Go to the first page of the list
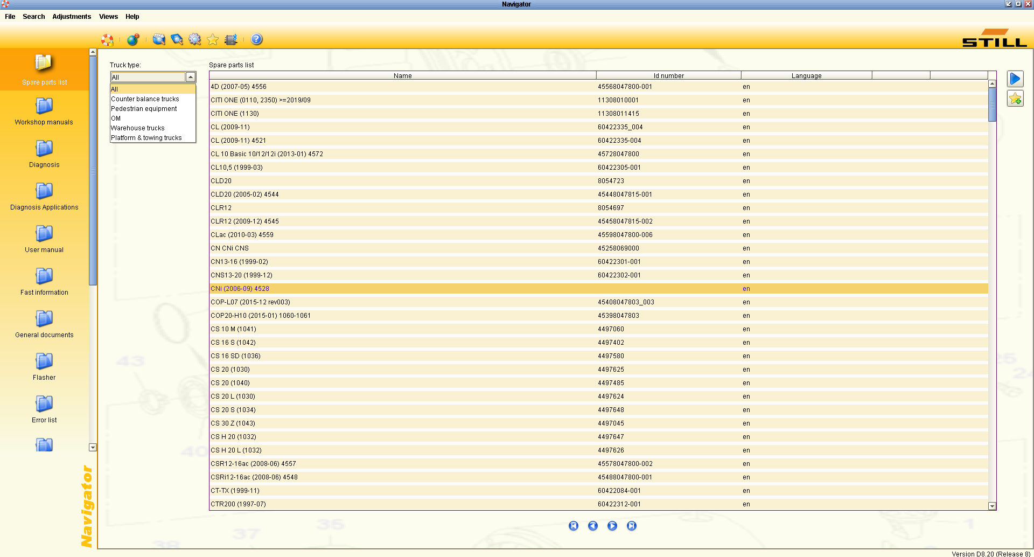This screenshot has height=557, width=1034. [x=574, y=526]
